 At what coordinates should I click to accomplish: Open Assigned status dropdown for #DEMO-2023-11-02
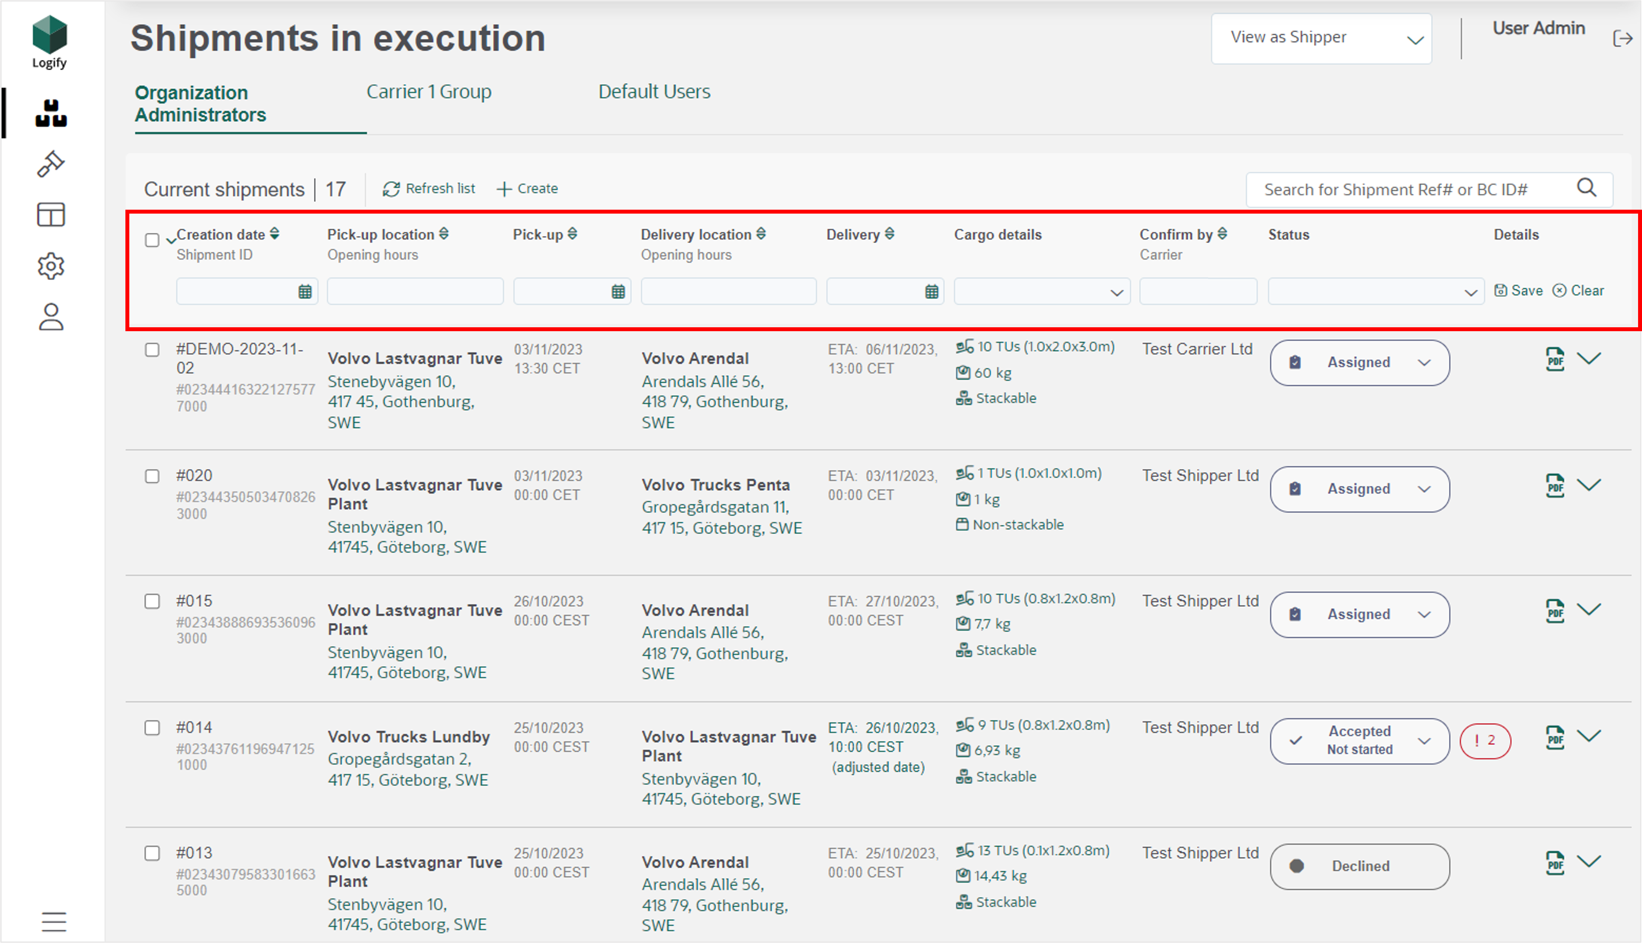click(1360, 363)
